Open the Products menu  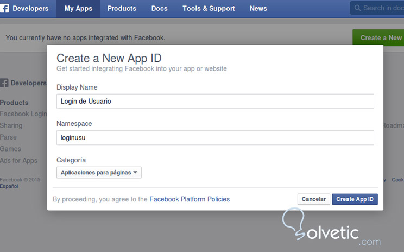(122, 9)
